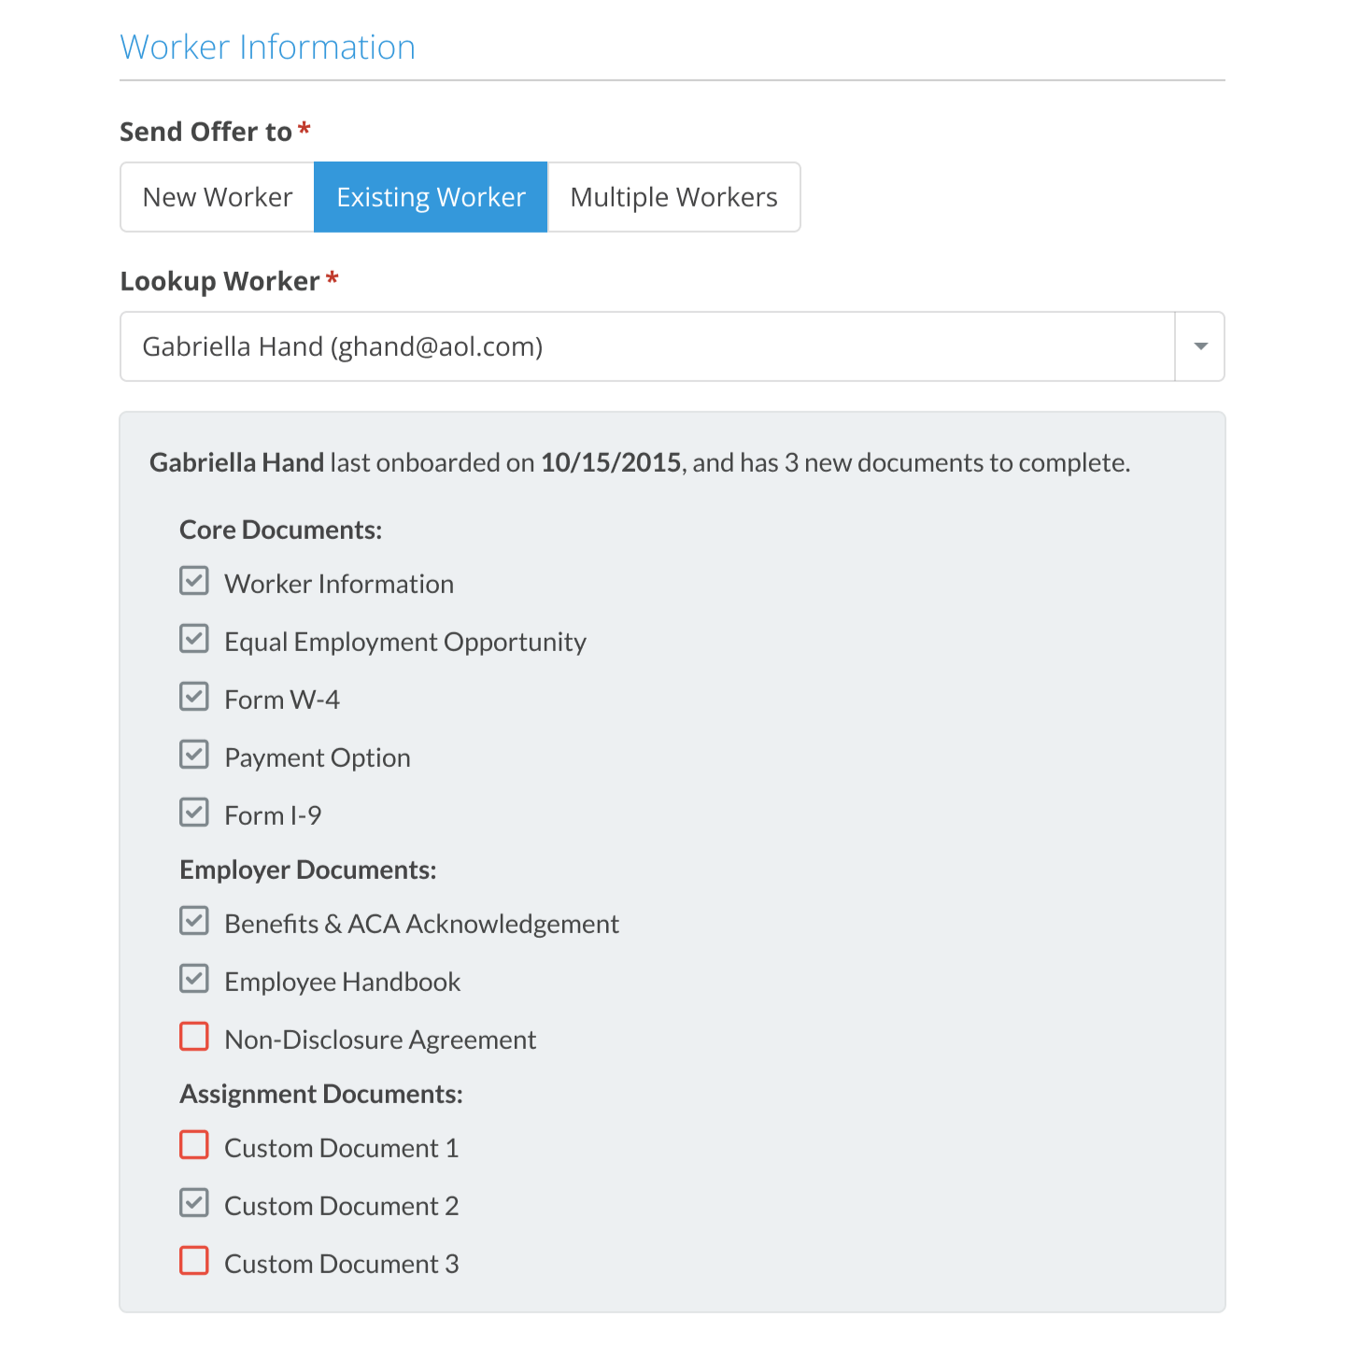Toggle the Payment Option checkbox
The height and width of the screenshot is (1345, 1345).
click(194, 755)
